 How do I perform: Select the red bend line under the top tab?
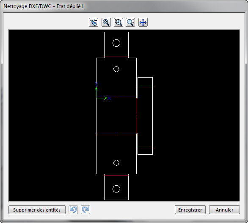click(x=116, y=56)
